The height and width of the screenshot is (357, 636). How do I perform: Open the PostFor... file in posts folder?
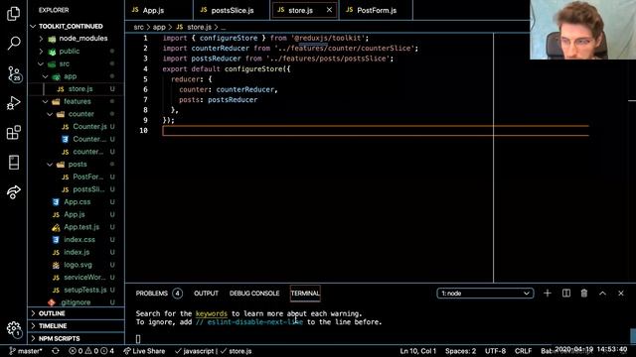(76, 177)
